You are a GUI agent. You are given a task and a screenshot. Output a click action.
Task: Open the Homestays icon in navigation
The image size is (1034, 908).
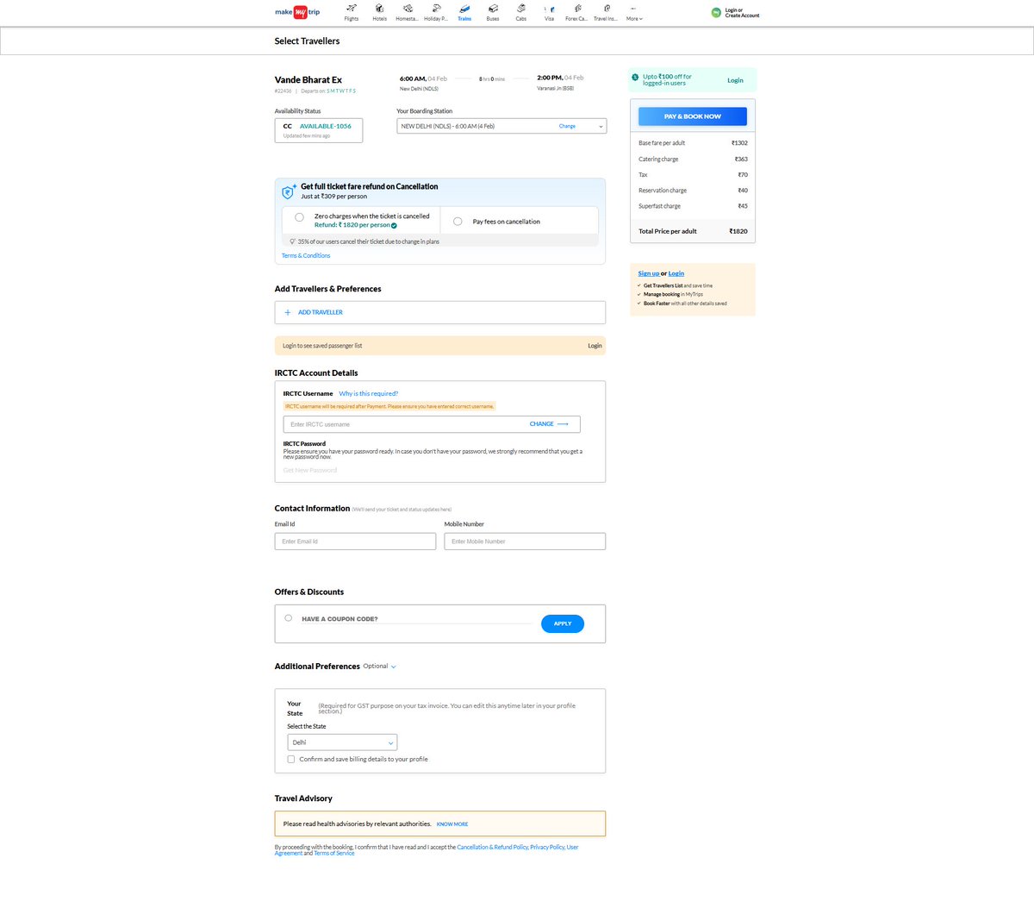tap(408, 9)
